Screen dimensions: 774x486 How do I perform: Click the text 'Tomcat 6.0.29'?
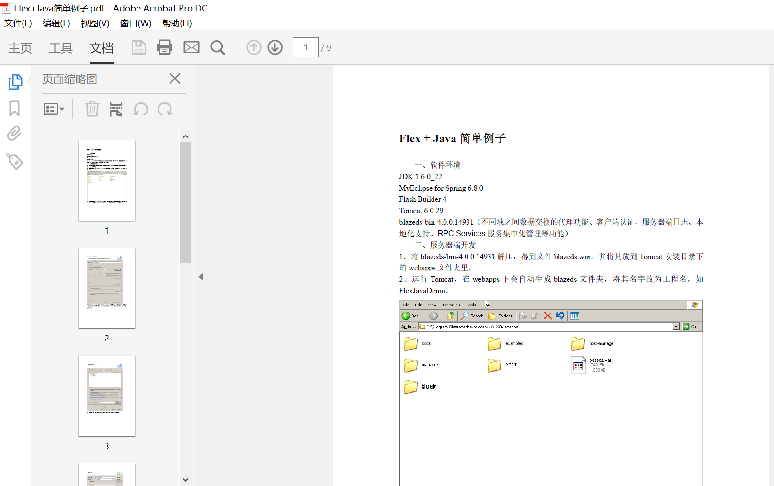pyautogui.click(x=421, y=211)
